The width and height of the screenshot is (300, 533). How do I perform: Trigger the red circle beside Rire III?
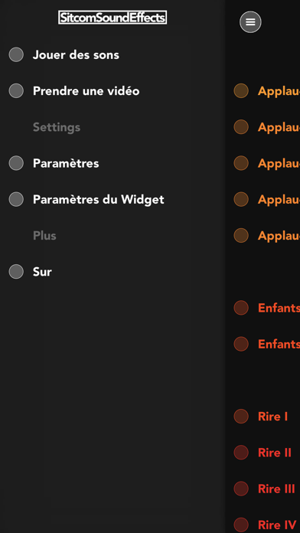tap(241, 489)
